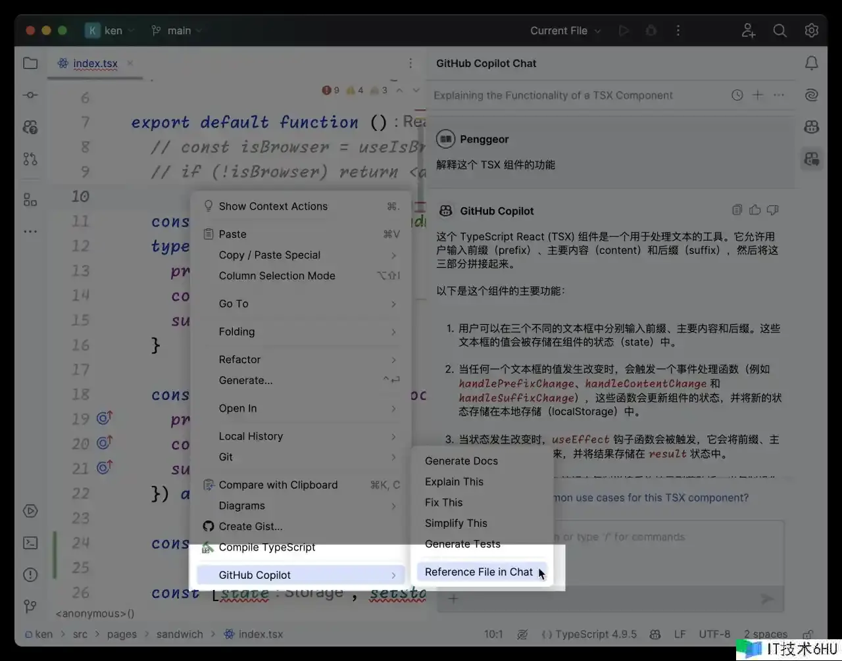Change the LF line separator setting
The width and height of the screenshot is (842, 661).
680,635
